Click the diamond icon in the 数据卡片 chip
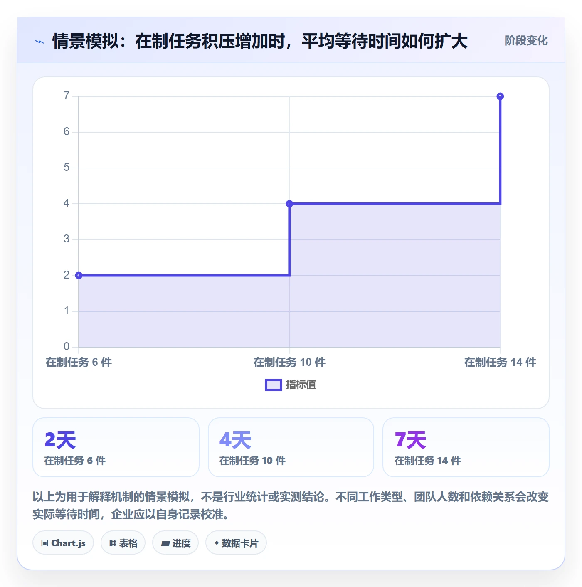Screen dimensions: 582x587 [x=217, y=543]
